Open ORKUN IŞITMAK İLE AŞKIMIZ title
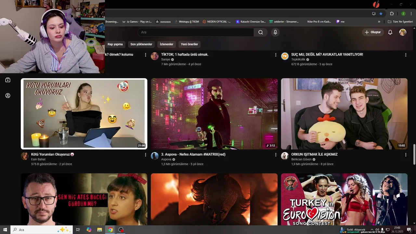Screen dimensions: 416x234 pos(314,154)
